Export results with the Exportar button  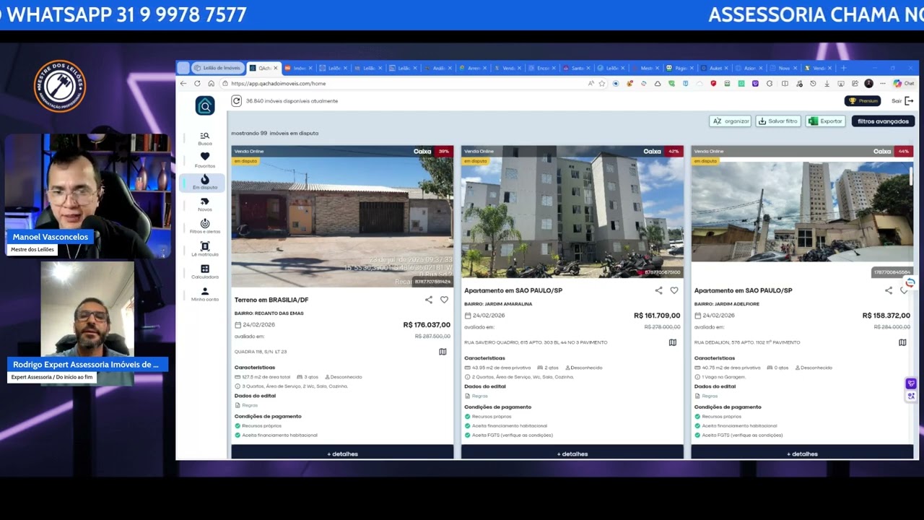826,121
